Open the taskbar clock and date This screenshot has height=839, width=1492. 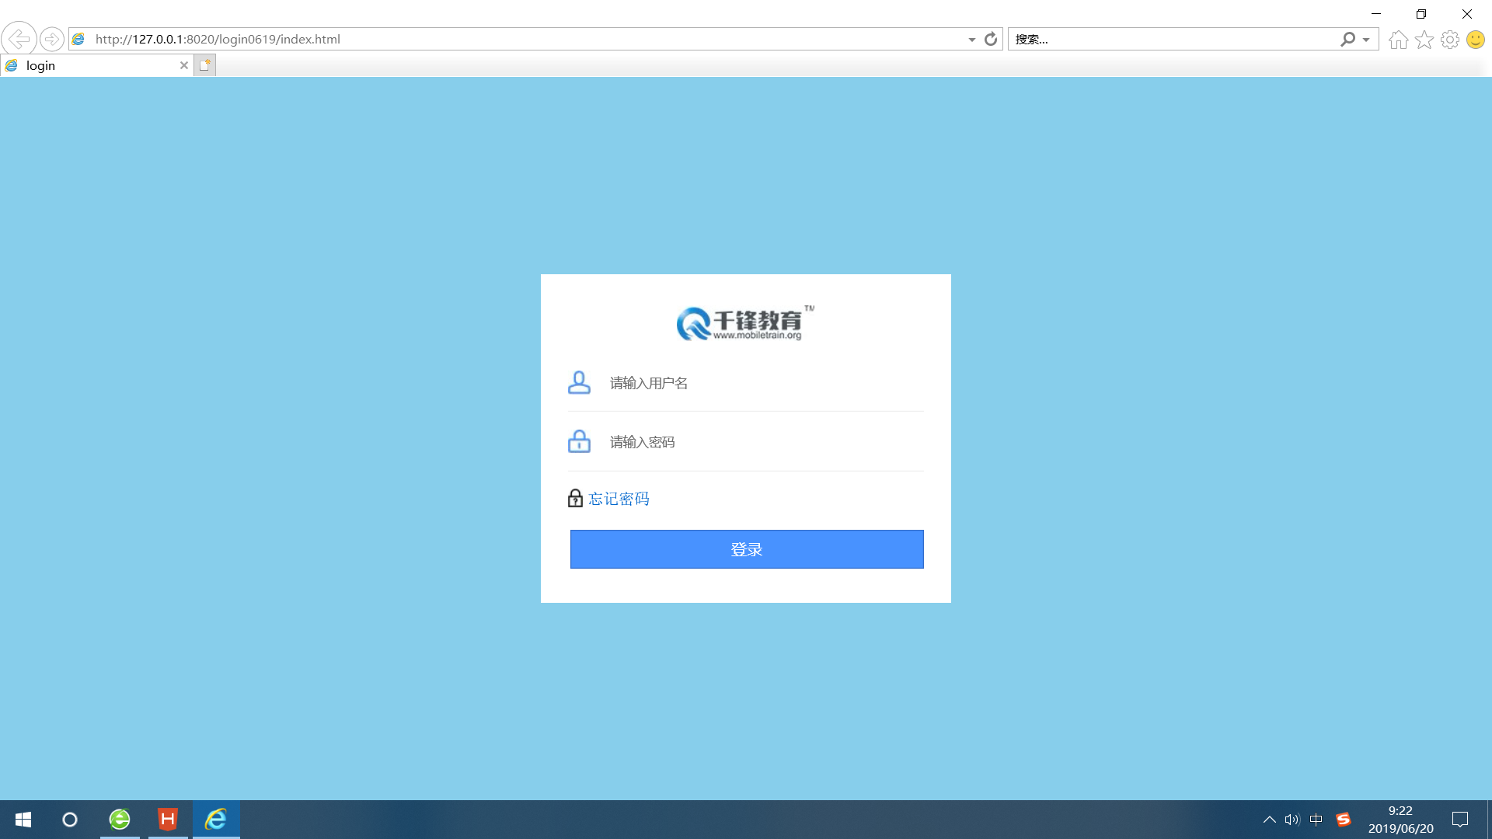click(1401, 820)
